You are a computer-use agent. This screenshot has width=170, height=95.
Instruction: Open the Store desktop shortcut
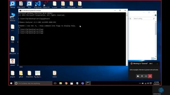pyautogui.click(x=29, y=4)
